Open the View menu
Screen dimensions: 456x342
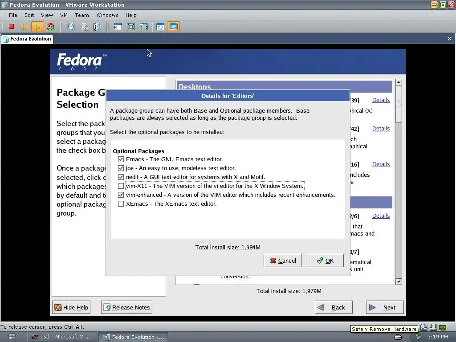[x=47, y=15]
